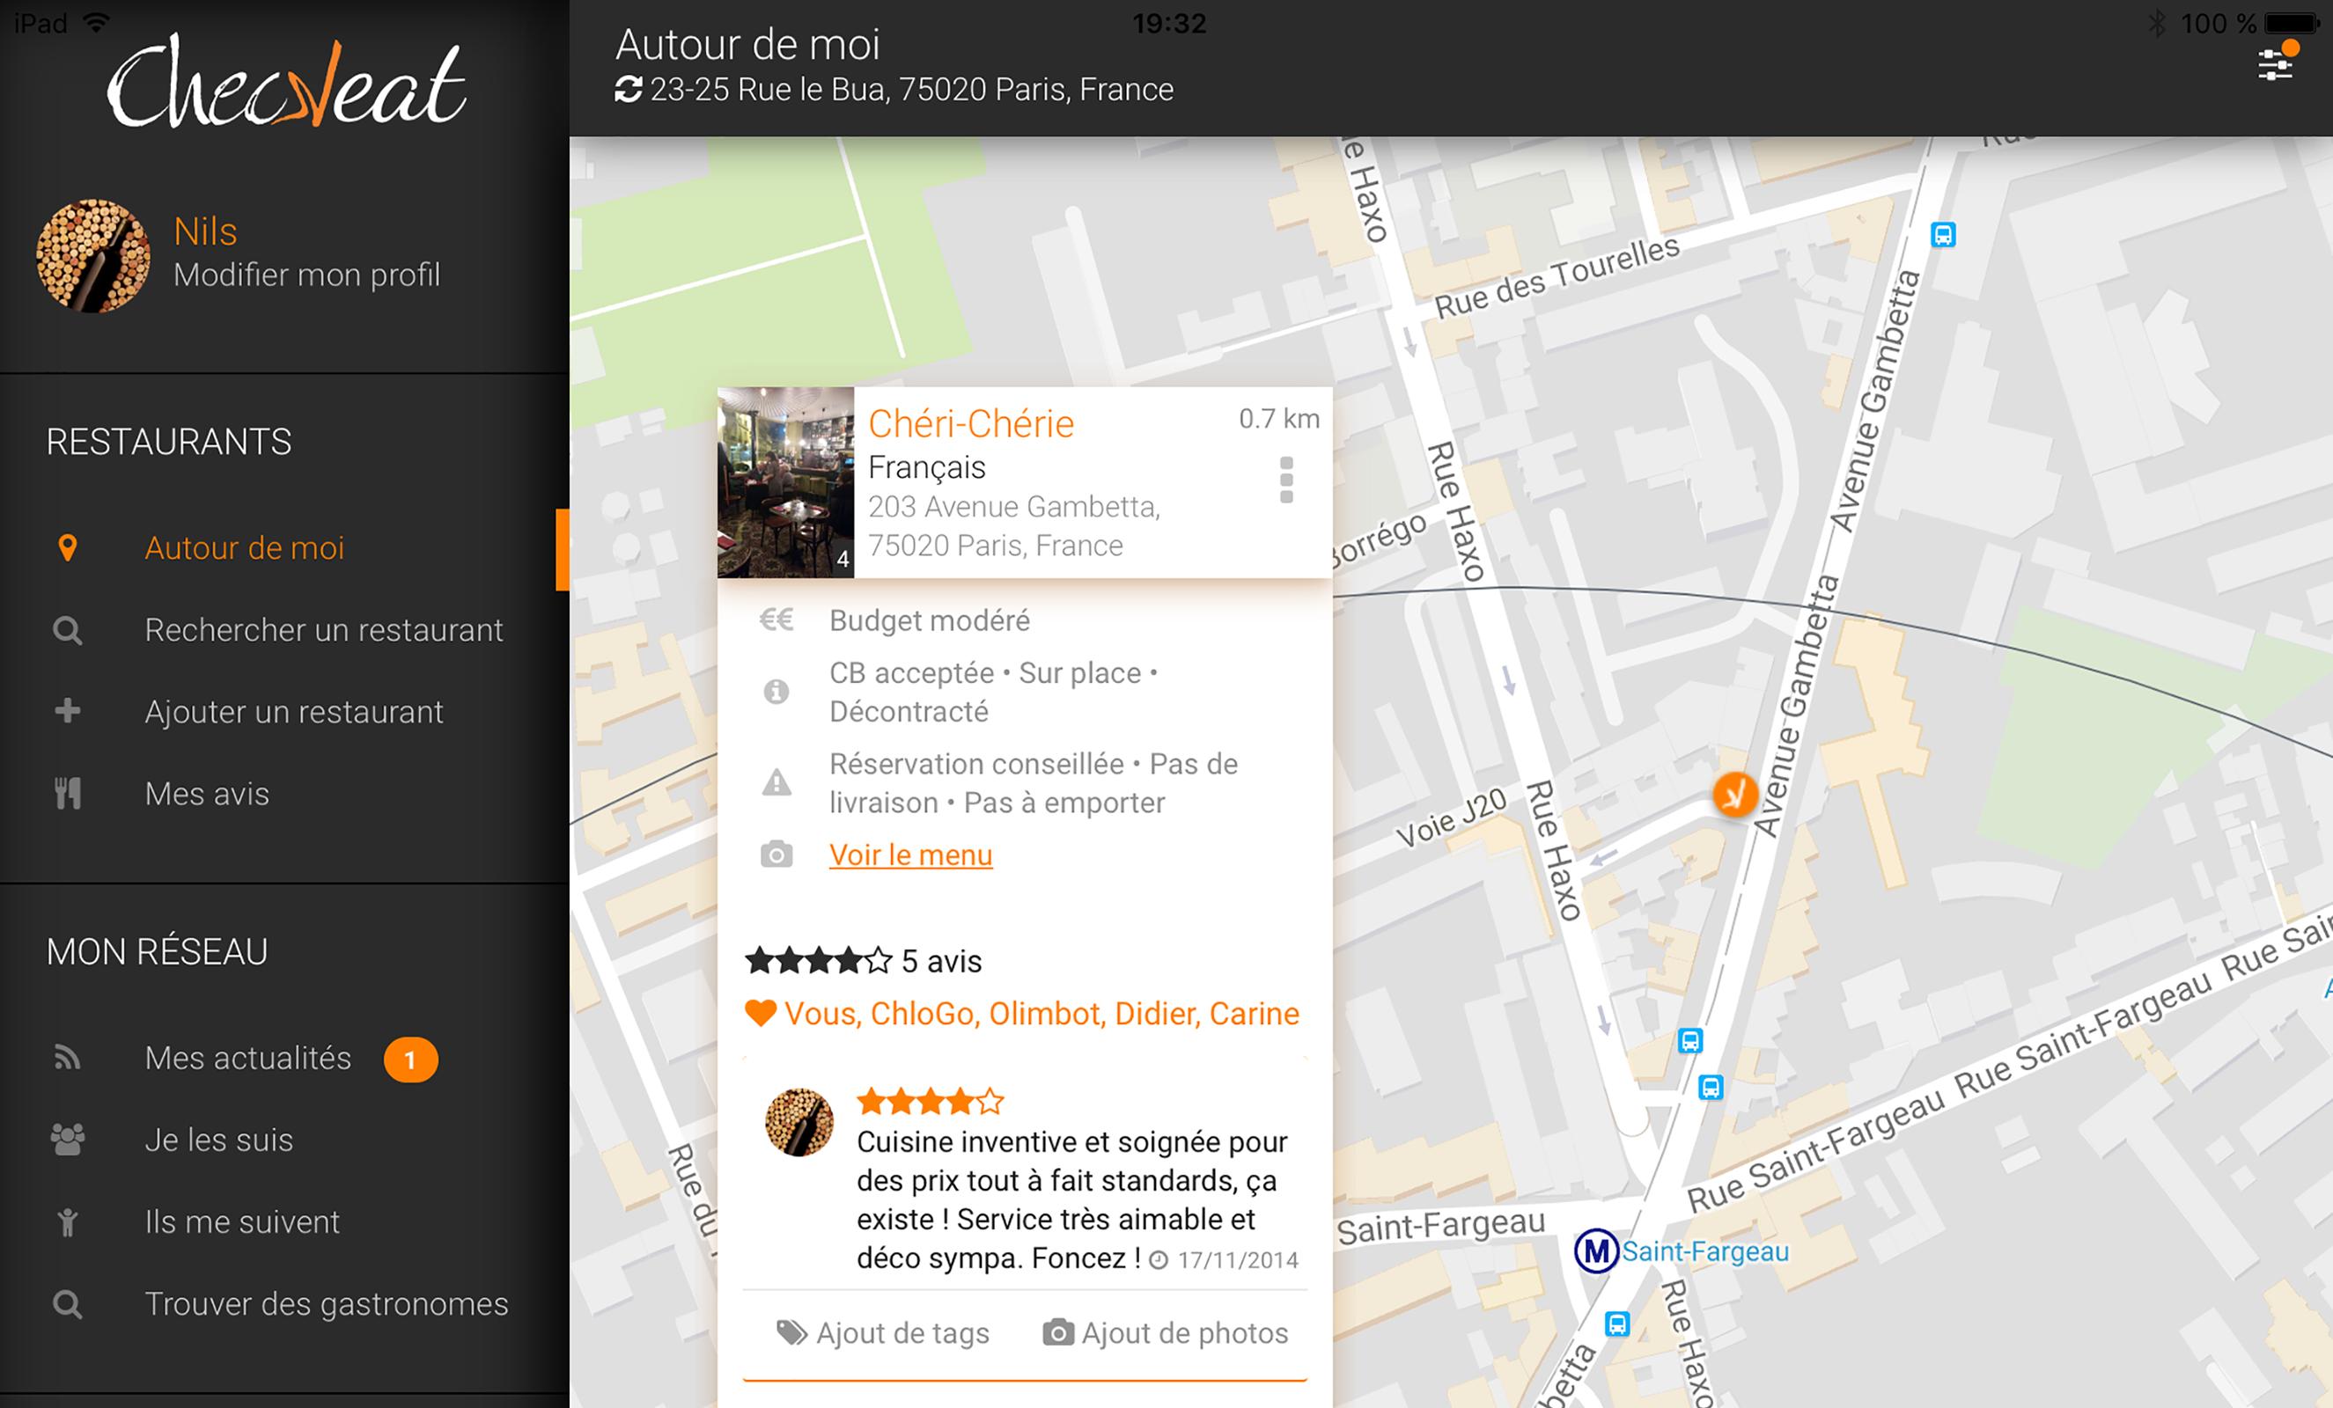
Task: Tap the Rue des Tourelles map label
Action: [1557, 277]
